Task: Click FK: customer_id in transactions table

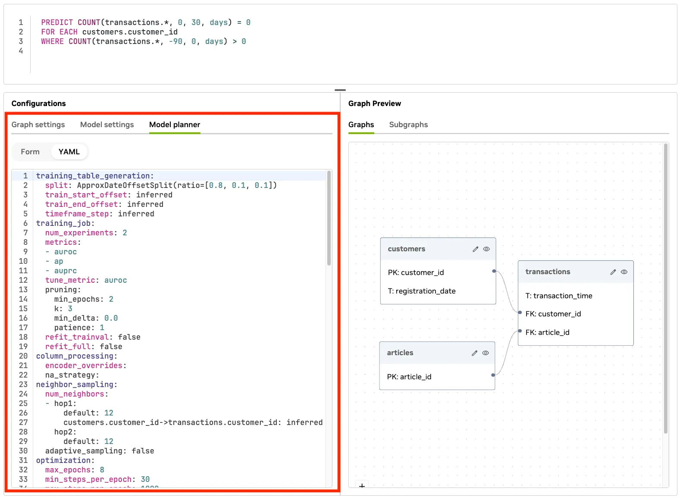Action: point(553,314)
